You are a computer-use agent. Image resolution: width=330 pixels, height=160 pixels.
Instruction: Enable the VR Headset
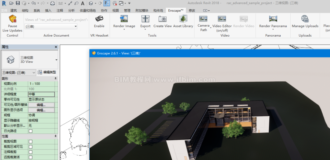99,22
